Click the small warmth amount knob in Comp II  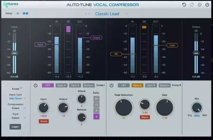click(x=145, y=104)
